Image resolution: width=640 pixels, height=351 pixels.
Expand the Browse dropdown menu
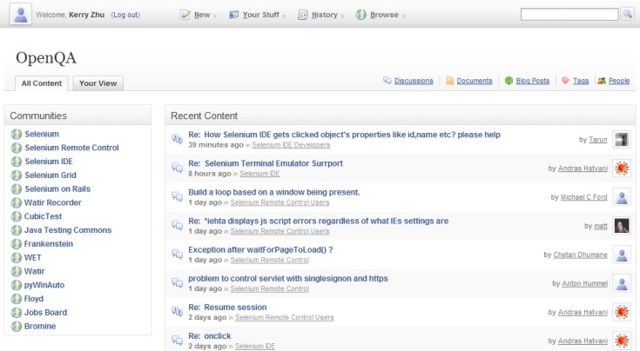pyautogui.click(x=382, y=15)
